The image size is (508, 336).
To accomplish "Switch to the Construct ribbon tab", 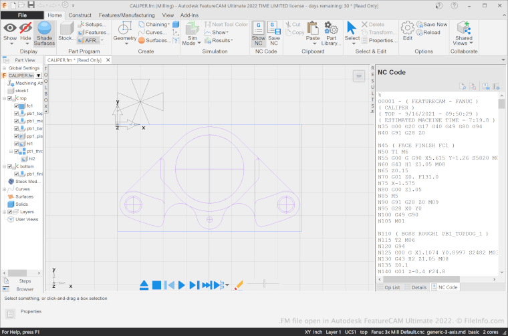I will coord(80,14).
